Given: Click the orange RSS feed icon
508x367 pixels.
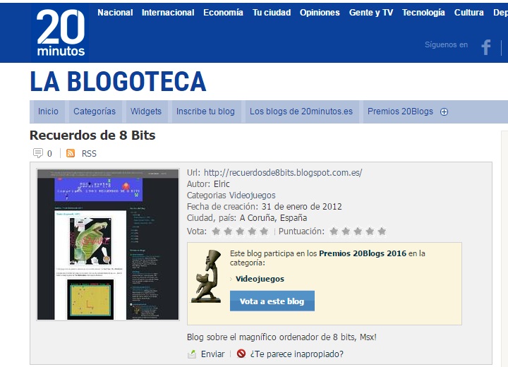Looking at the screenshot, I should 71,153.
